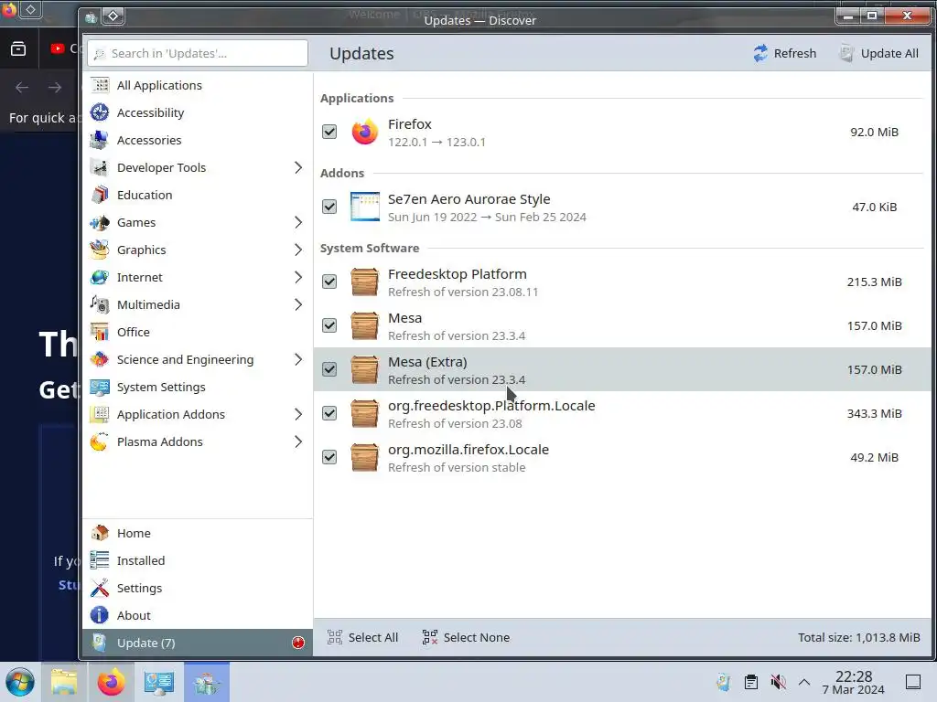Switch to Firefox from the taskbar
This screenshot has width=937, height=702.
coord(111,682)
